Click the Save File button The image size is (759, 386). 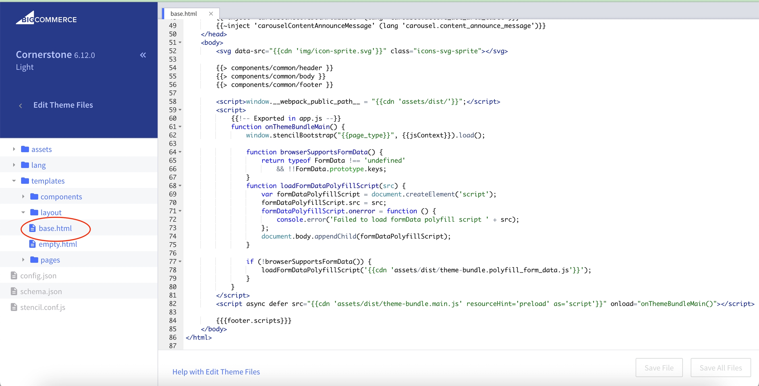tap(659, 368)
